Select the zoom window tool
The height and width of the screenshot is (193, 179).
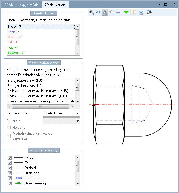pyautogui.click(x=105, y=12)
